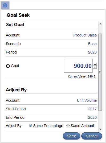Click the Set Goal section header
Viewport: 106px width, 143px height.
[x=15, y=24]
